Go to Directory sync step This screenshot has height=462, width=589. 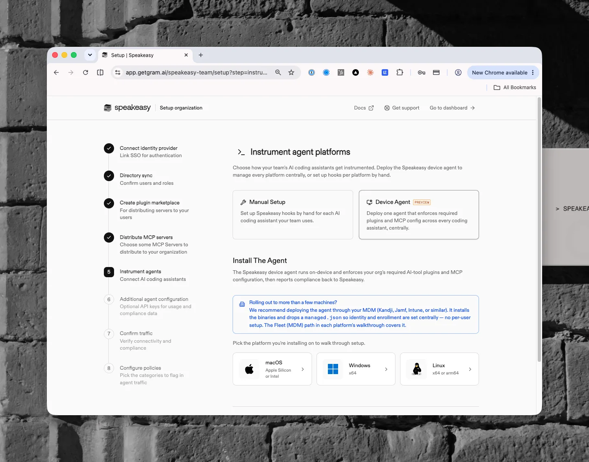[147, 179]
